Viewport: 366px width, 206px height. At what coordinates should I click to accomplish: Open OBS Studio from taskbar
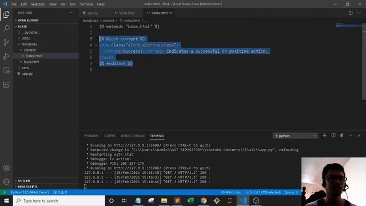tap(256, 201)
